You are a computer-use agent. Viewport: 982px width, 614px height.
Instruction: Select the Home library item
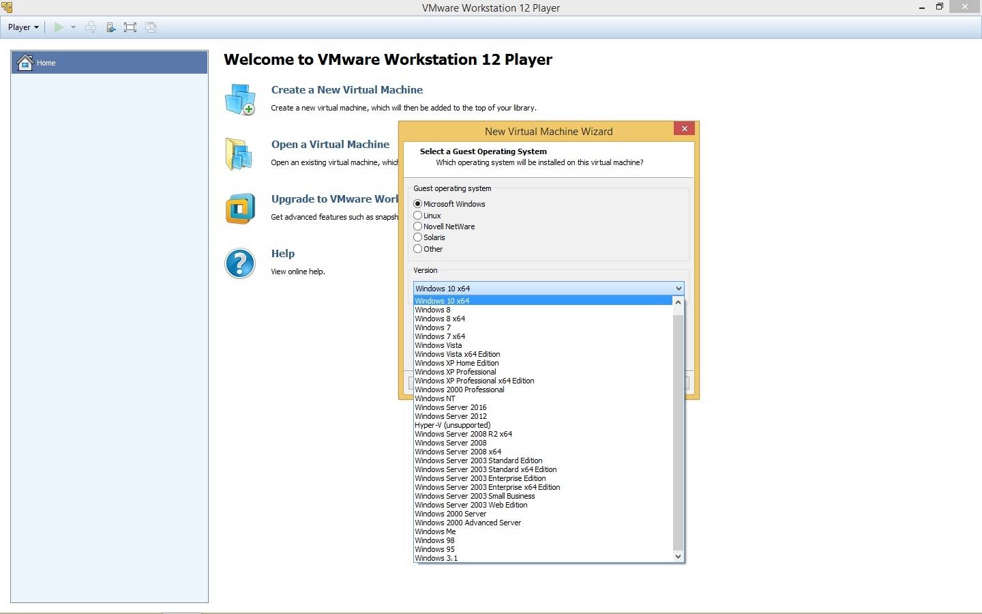(110, 63)
